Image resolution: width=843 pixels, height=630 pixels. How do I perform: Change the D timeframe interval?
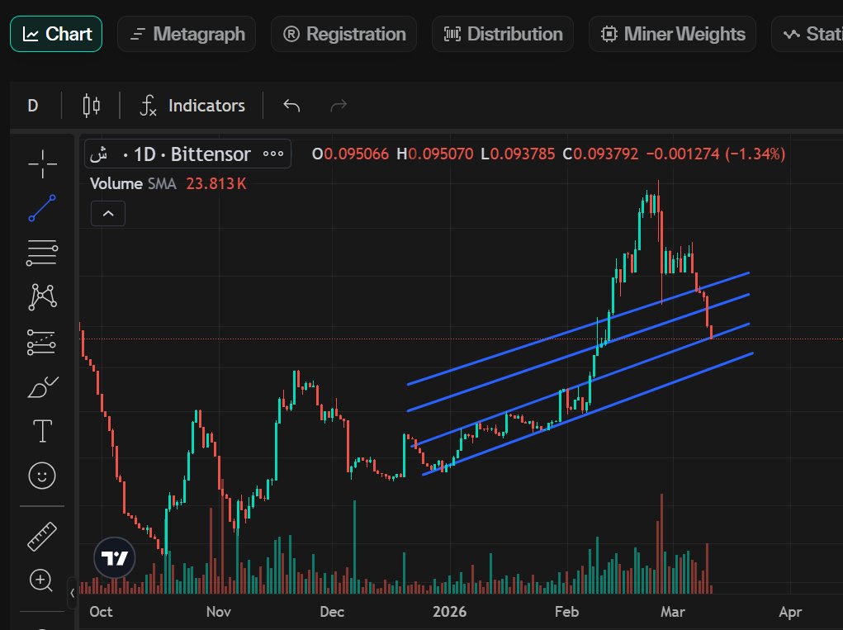(x=33, y=106)
